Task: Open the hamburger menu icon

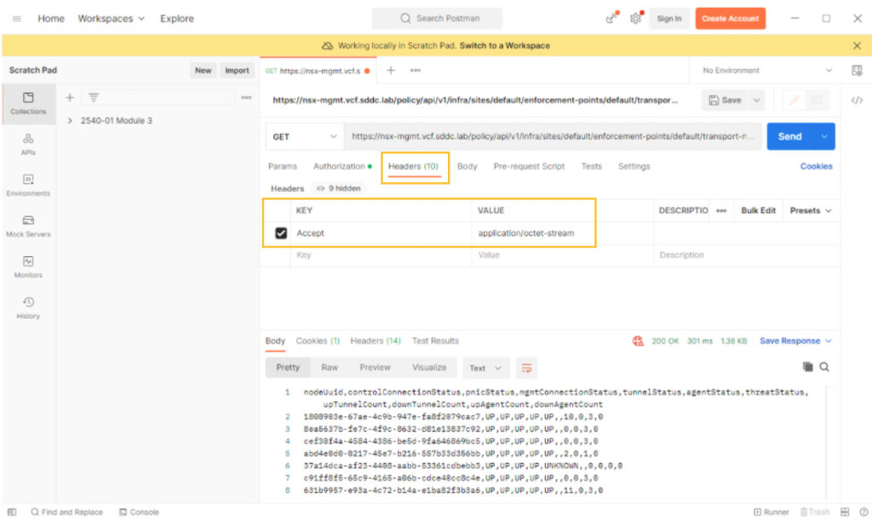Action: point(17,19)
